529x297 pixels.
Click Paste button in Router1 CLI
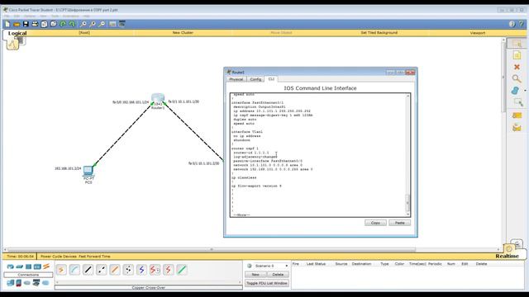click(x=399, y=223)
